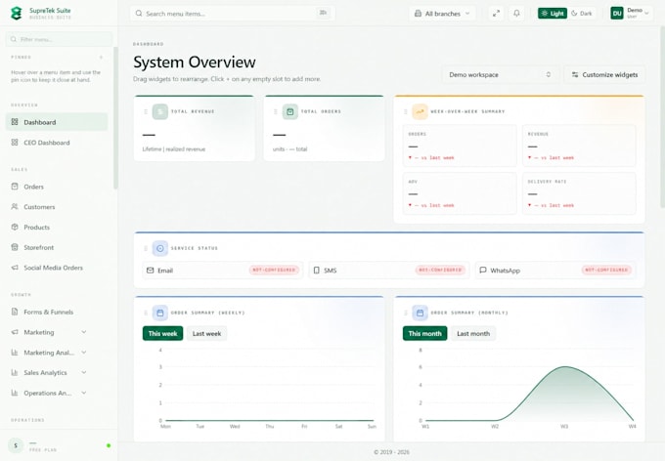
Task: Click the Order Summary (Weekly) calendar icon
Action: (159, 313)
